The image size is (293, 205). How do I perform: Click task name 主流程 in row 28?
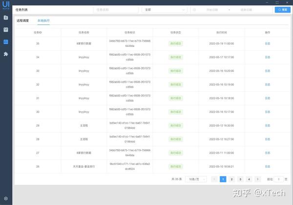tap(84, 139)
